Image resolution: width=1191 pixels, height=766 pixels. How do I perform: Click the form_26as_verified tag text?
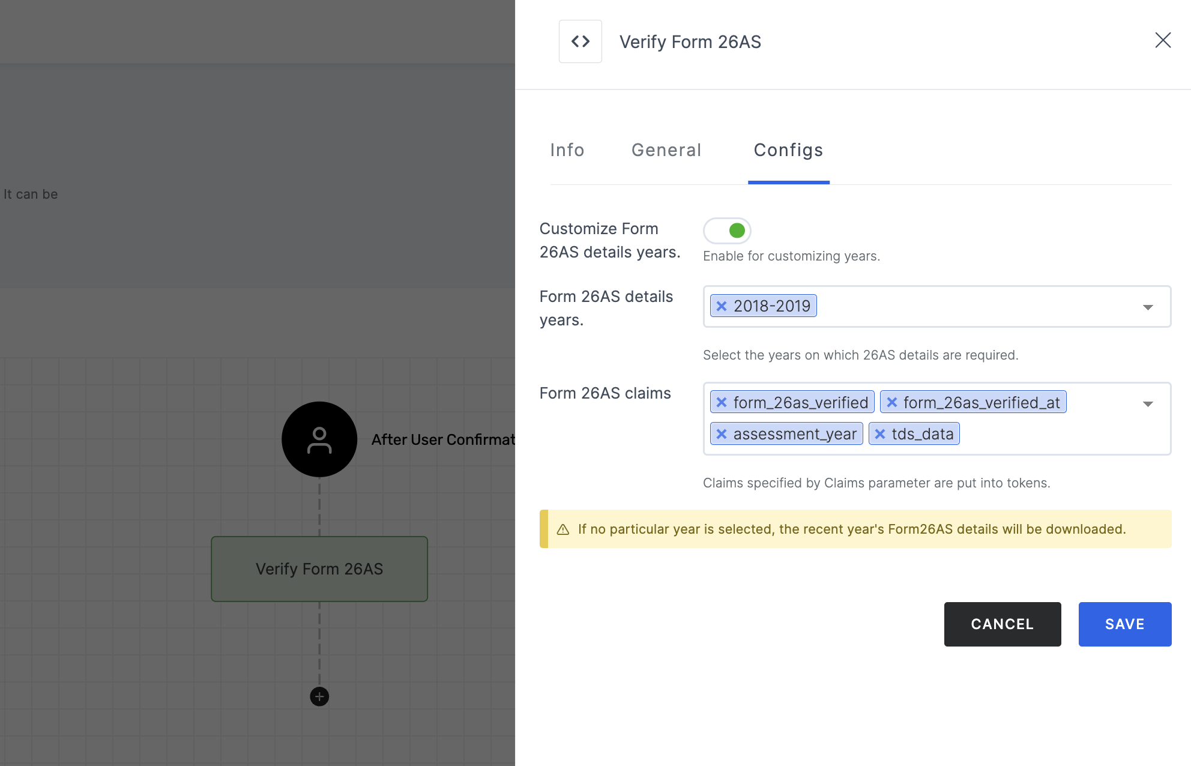click(801, 402)
